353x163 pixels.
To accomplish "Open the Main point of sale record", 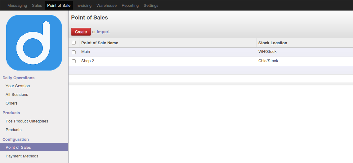I will point(86,52).
